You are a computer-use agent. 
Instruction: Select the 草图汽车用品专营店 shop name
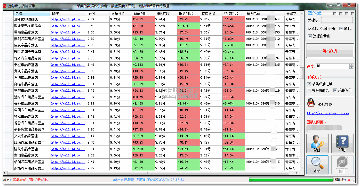tap(29, 110)
